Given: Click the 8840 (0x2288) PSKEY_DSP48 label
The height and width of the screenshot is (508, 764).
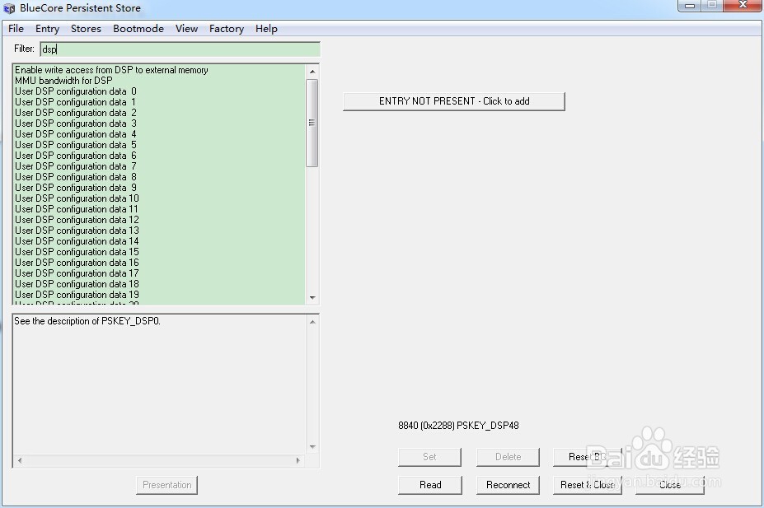Looking at the screenshot, I should [458, 426].
